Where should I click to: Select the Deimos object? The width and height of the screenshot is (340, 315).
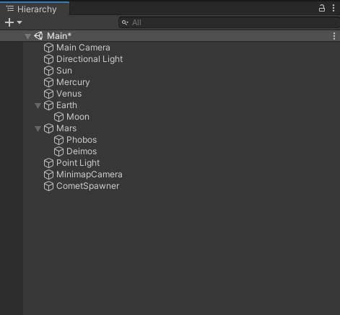click(82, 151)
